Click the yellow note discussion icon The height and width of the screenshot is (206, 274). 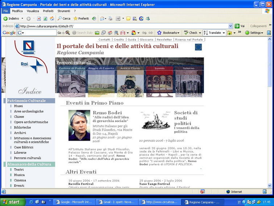128,19
